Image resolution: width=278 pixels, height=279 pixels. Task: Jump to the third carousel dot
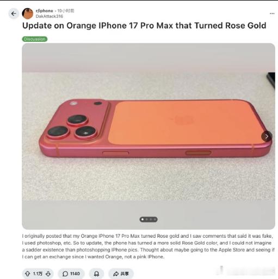151,219
